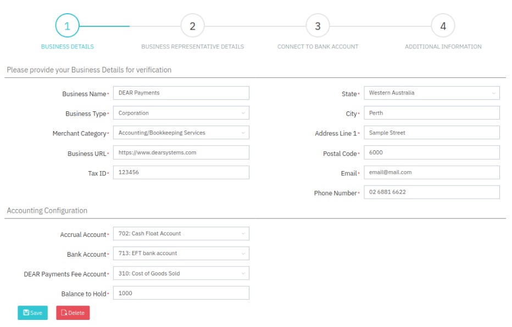Select the Additional Information step label
This screenshot has width=512, height=327.
tap(443, 47)
